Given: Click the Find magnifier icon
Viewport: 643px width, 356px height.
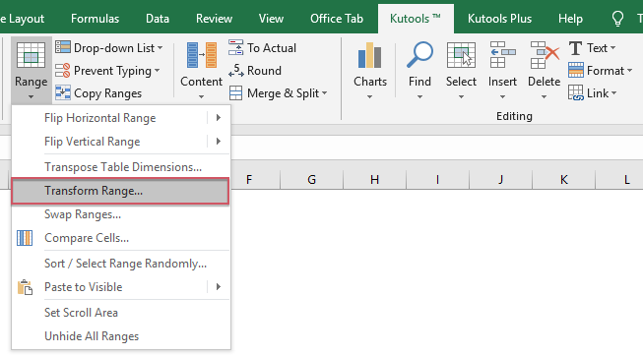Looking at the screenshot, I should click(419, 54).
